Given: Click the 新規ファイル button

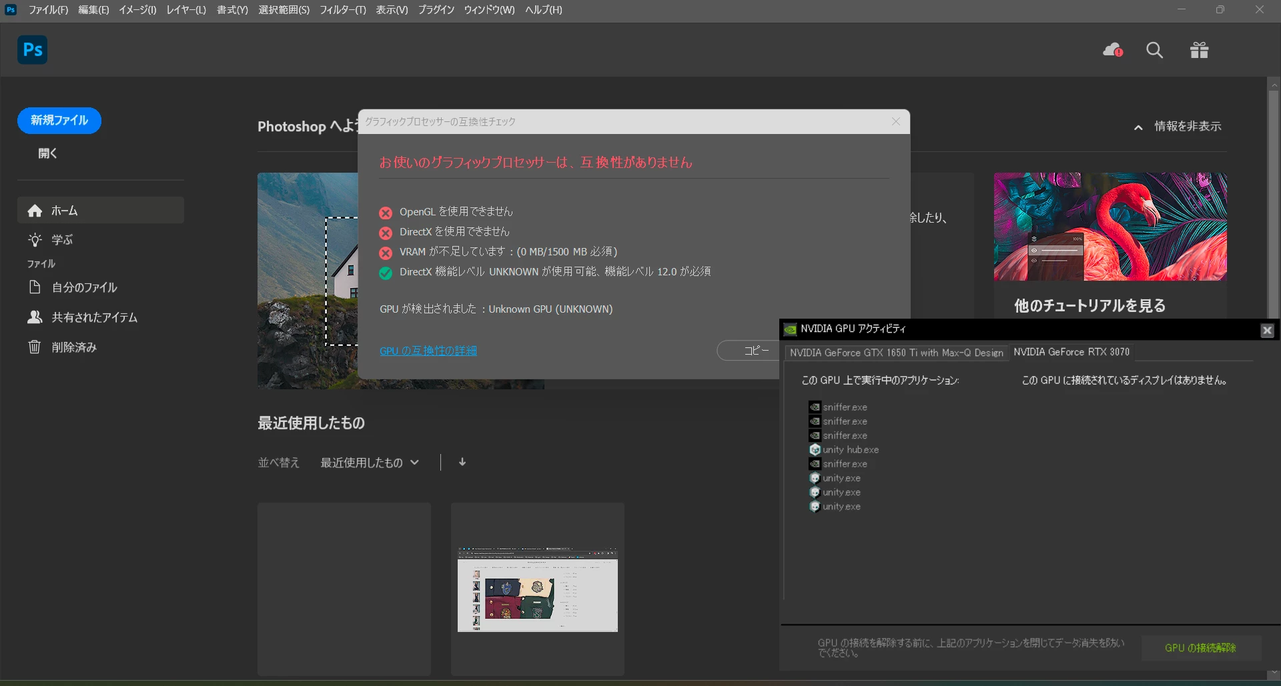Looking at the screenshot, I should tap(59, 121).
